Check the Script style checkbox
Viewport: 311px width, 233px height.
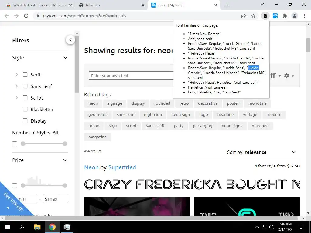pos(25,98)
